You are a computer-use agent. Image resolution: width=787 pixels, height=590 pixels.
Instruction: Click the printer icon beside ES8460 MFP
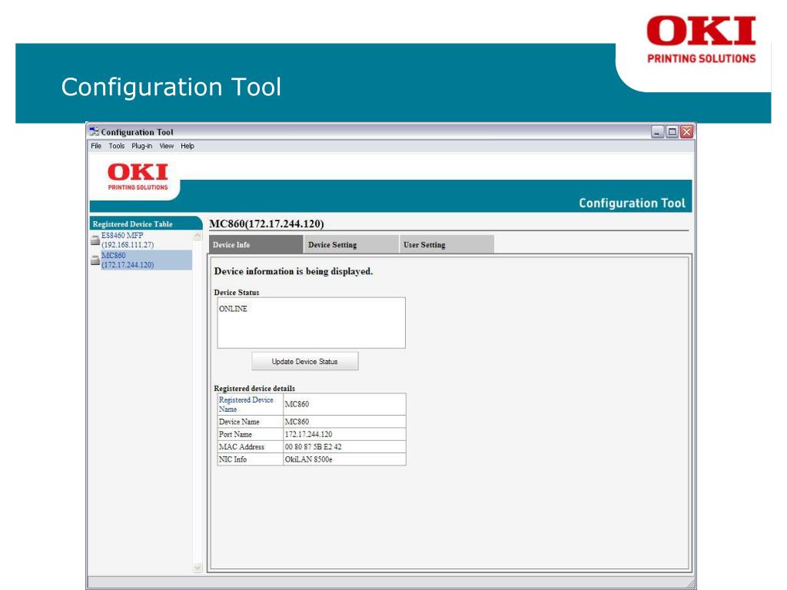point(95,240)
